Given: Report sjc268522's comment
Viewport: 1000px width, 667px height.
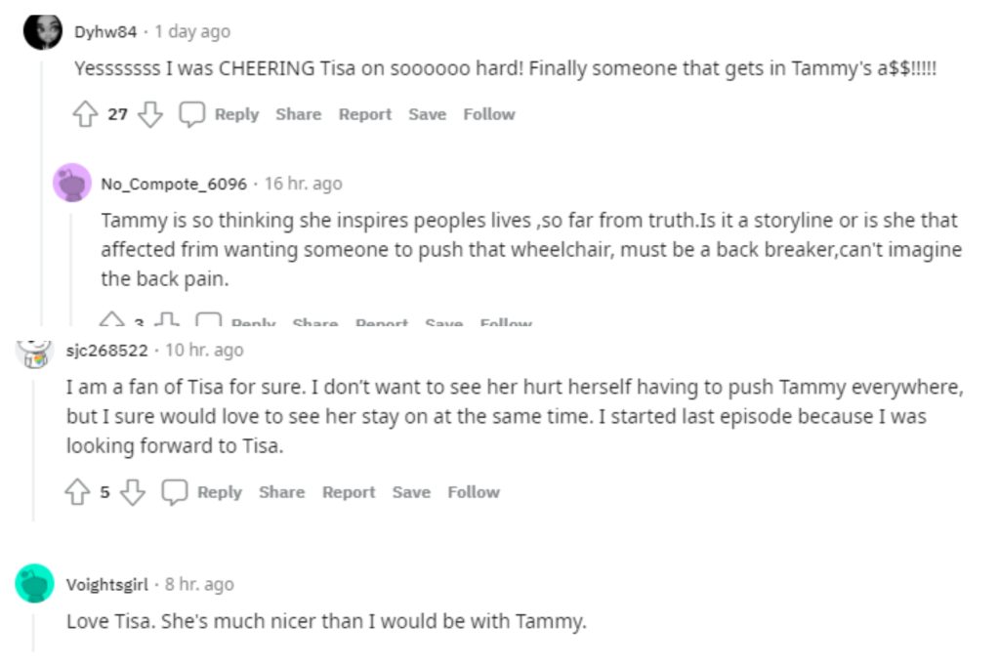Looking at the screenshot, I should pyautogui.click(x=349, y=492).
